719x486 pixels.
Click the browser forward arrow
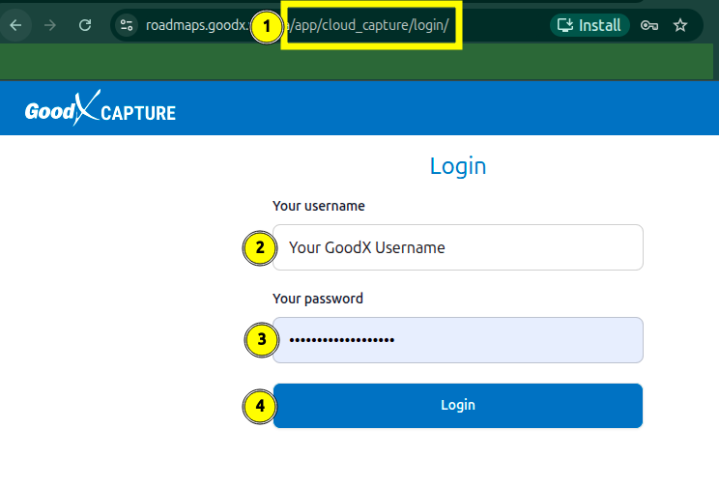point(50,25)
